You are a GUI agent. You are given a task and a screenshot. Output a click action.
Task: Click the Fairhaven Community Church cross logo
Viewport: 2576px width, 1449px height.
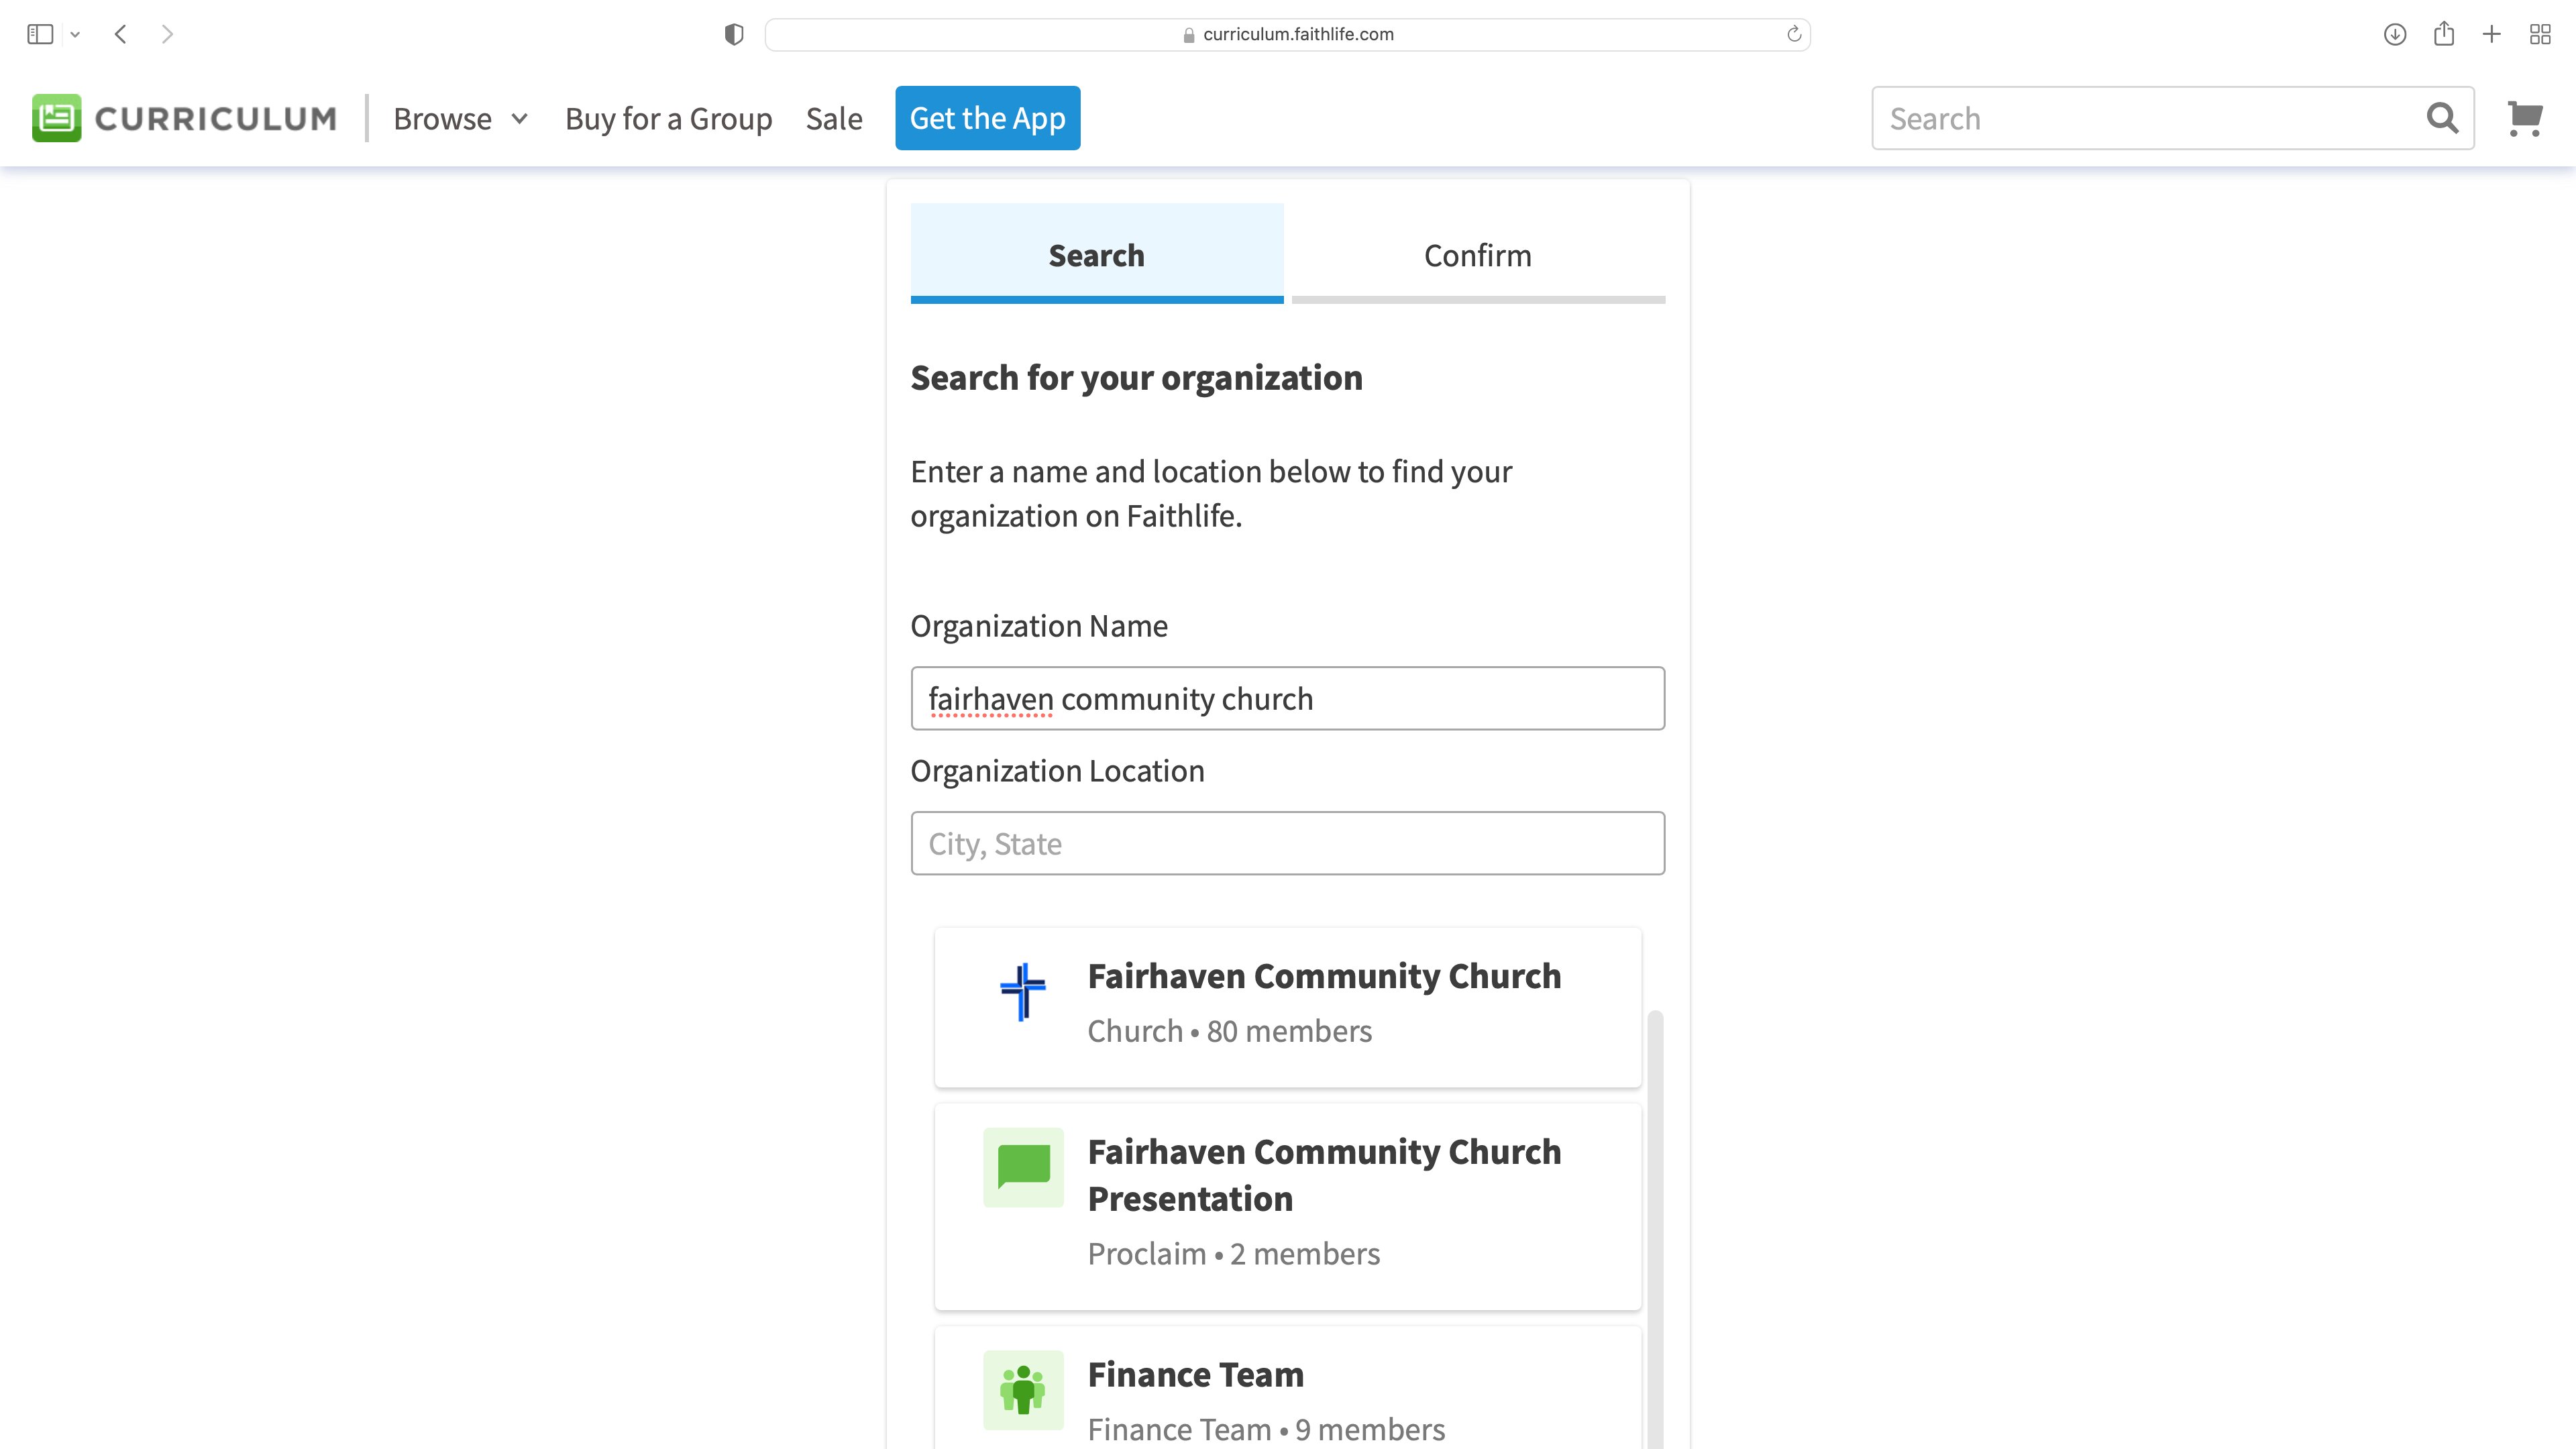click(1023, 992)
